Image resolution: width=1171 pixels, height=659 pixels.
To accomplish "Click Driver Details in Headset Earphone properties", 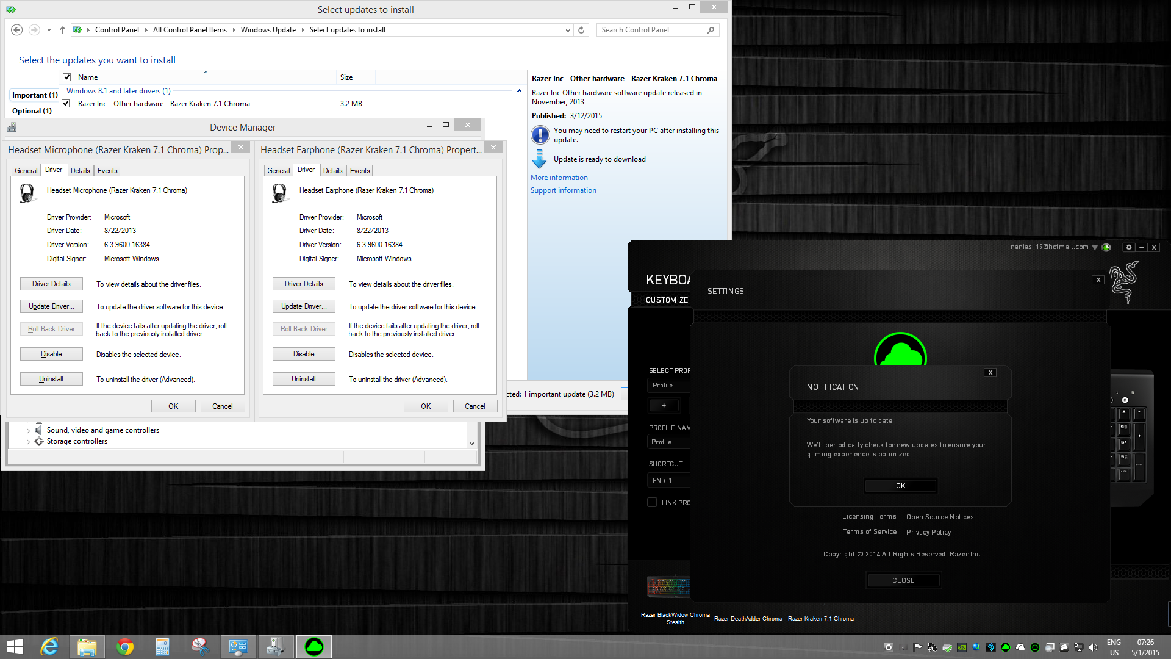I will (x=304, y=284).
